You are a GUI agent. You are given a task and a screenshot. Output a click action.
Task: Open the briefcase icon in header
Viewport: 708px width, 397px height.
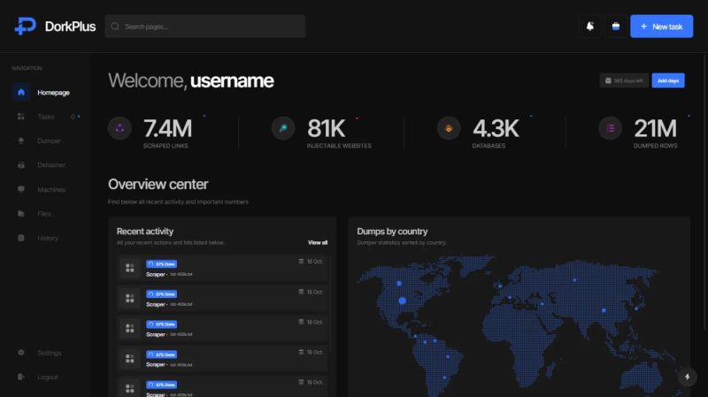615,27
